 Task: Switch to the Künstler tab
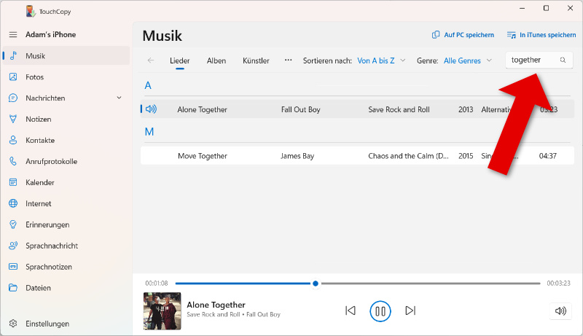coord(256,60)
